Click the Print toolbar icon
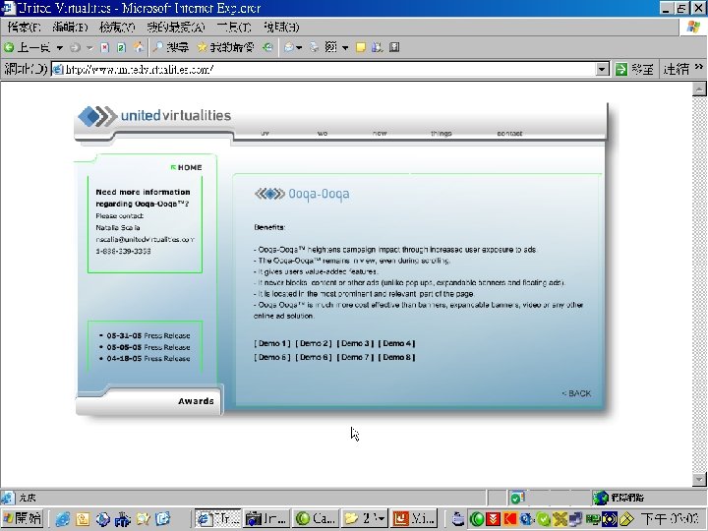This screenshot has height=531, width=708. point(315,47)
